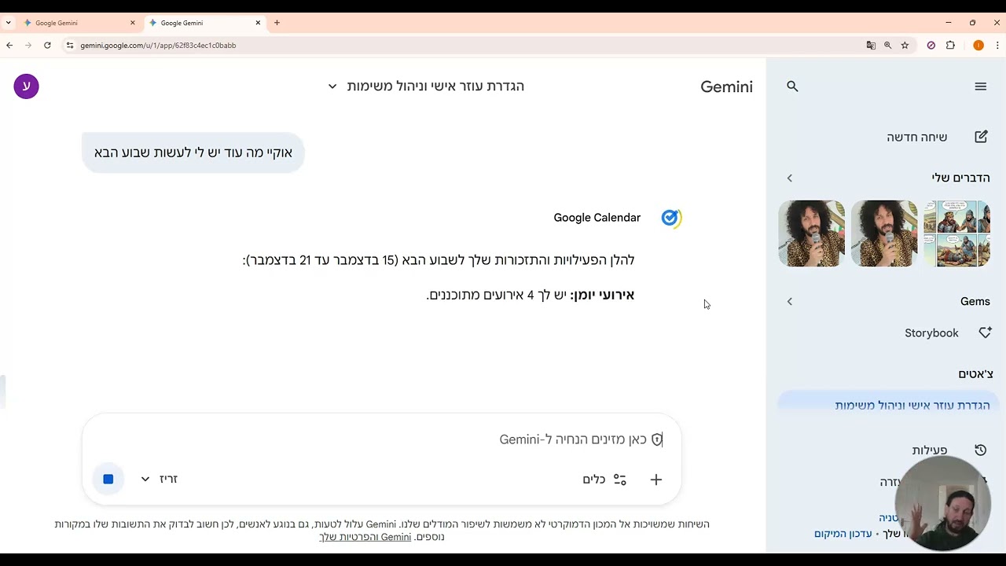
Task: Click the plus icon to add files
Action: click(x=656, y=480)
